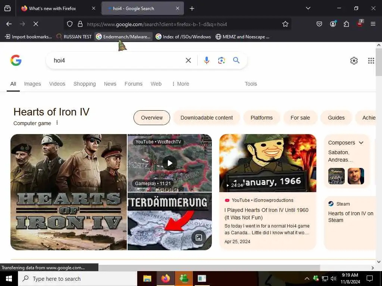Open Hearts of Iron IV on Steam link

[x=351, y=217]
